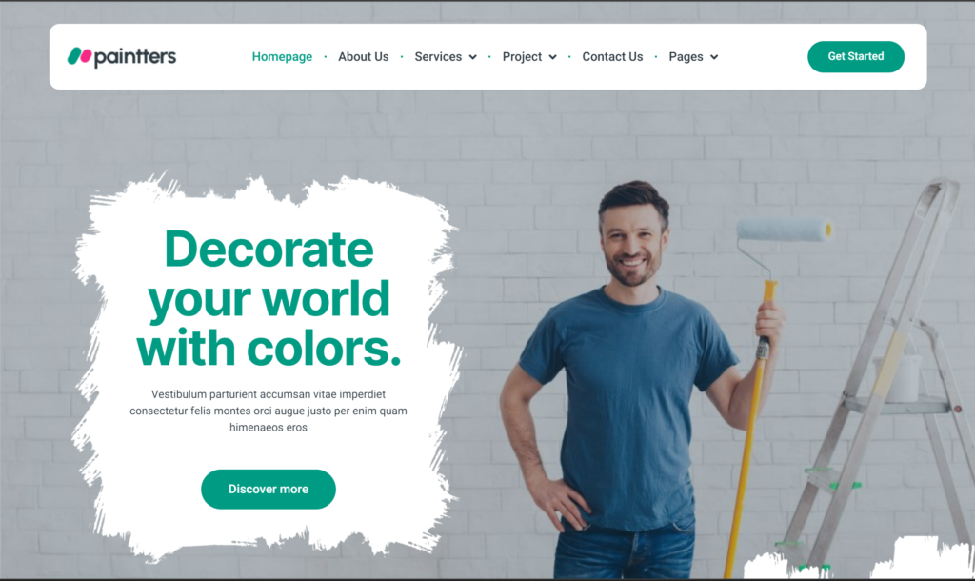Navigate to Contact Us
Screen dimensions: 975x581
coord(612,56)
